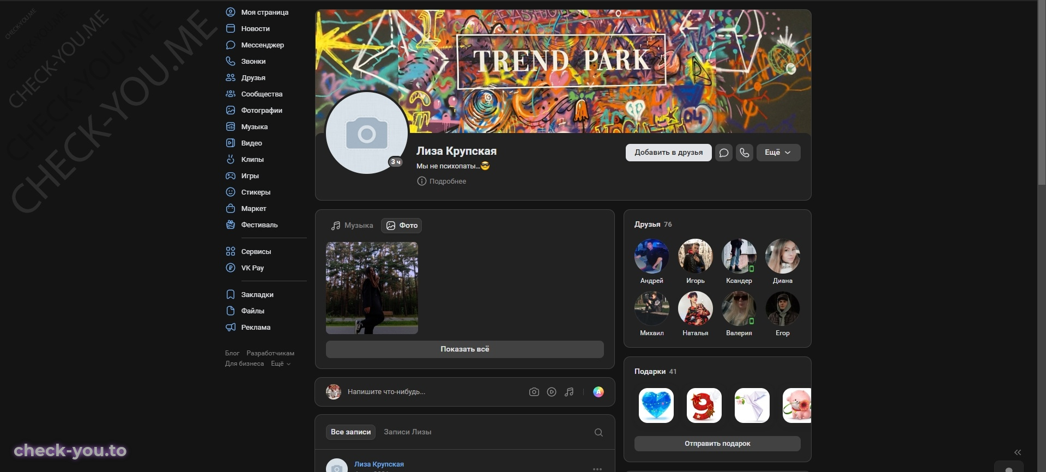The image size is (1046, 472).
Task: Open the colorful poster editor icon
Action: [598, 392]
